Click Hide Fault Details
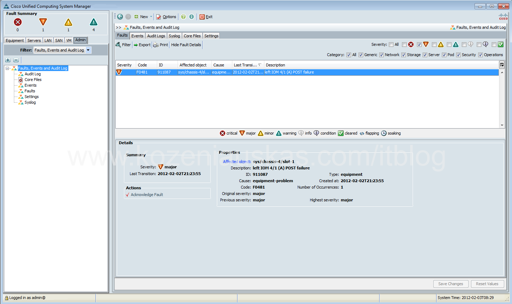The image size is (512, 304). tap(186, 45)
